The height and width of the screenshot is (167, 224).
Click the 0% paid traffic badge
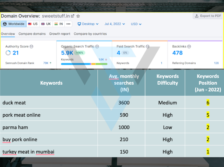click(125, 53)
